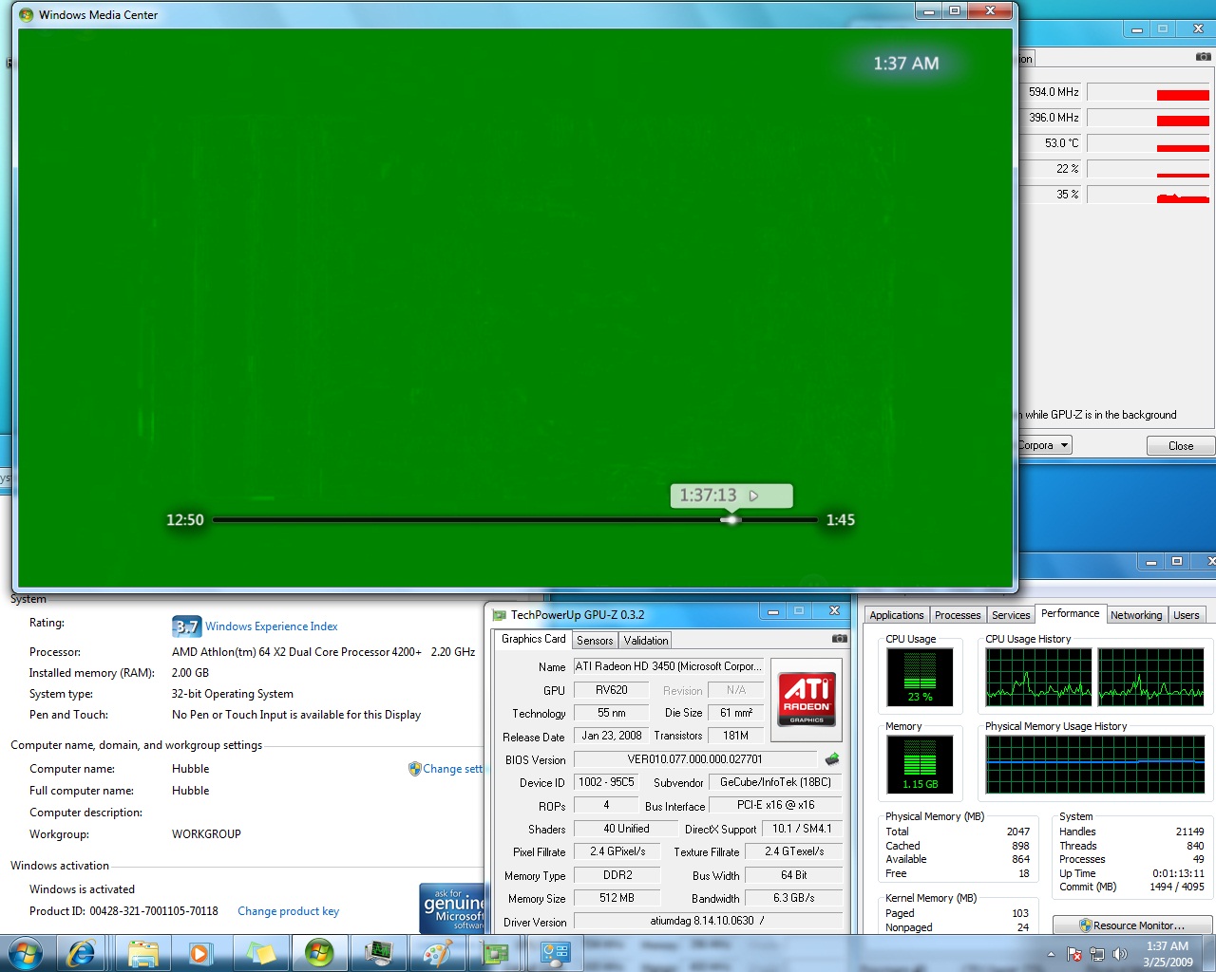The height and width of the screenshot is (972, 1216).
Task: Click the camera icon in the GPU-Z Sensors window
Action: (x=1203, y=57)
